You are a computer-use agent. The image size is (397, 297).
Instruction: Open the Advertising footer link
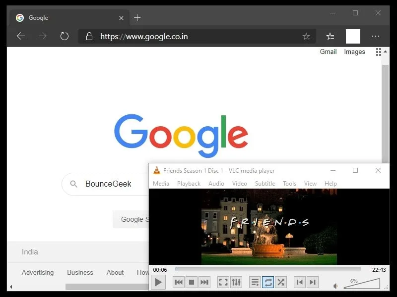click(x=38, y=272)
